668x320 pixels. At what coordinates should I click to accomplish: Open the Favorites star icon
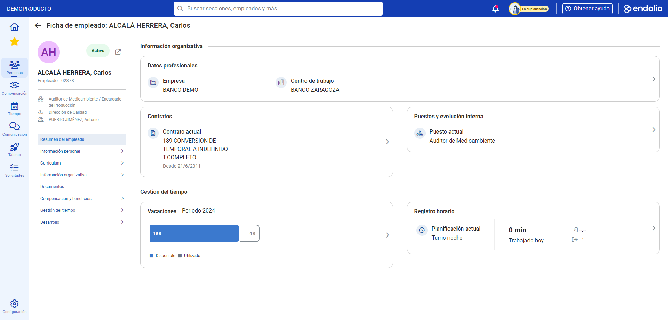(14, 42)
